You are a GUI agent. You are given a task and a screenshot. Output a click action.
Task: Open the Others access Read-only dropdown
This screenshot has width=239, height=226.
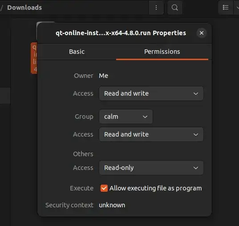151,168
